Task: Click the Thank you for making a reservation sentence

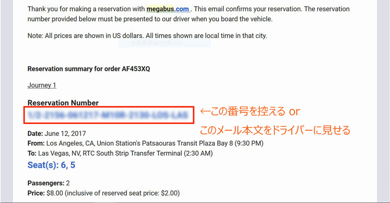Action: point(188,14)
